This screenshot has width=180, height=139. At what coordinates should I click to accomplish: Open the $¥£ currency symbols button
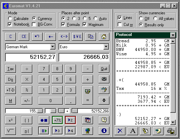click(77, 37)
